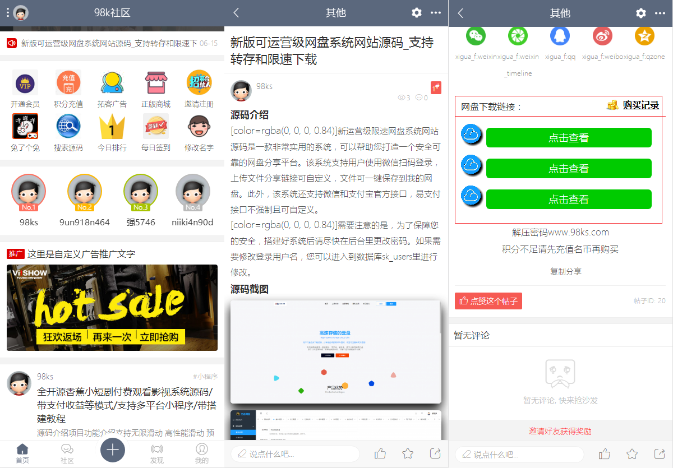This screenshot has height=468, width=673.
Task: Switch to 我的 tab in bottom navigation
Action: (x=201, y=453)
